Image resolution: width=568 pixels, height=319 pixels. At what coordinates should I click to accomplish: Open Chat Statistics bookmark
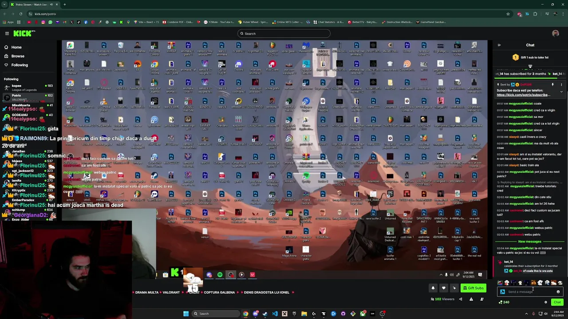click(329, 22)
